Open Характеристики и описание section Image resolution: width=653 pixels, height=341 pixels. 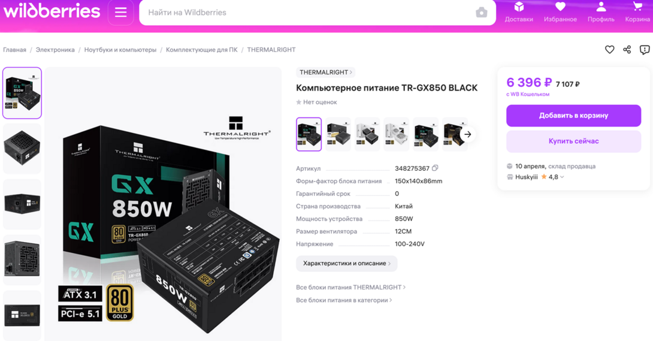[346, 263]
